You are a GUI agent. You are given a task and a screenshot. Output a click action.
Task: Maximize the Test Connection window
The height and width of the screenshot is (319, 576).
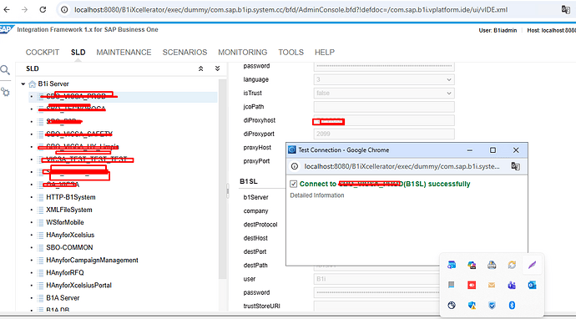click(x=493, y=150)
